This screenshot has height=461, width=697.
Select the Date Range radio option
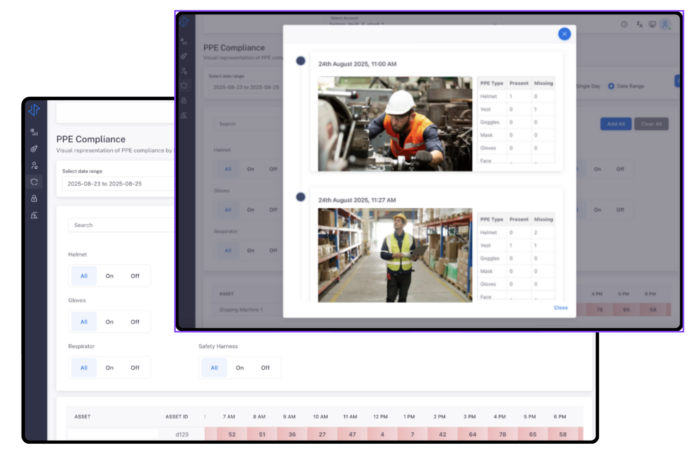point(611,86)
